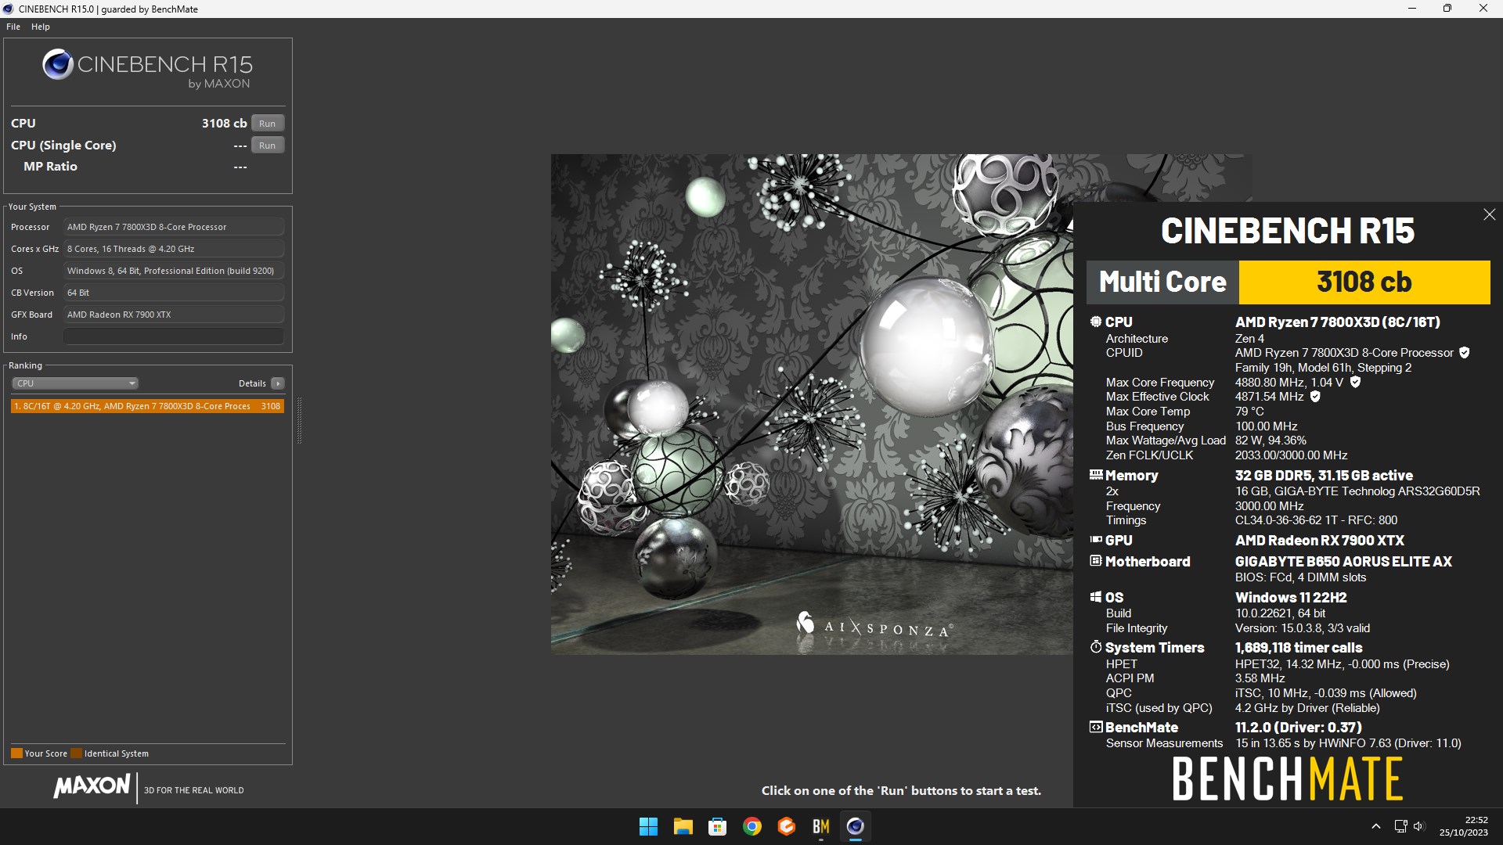Open the Help menu
This screenshot has width=1503, height=845.
41,27
